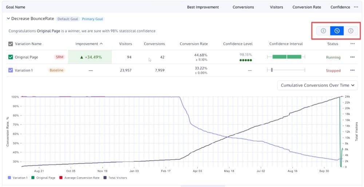The height and width of the screenshot is (187, 364).
Task: Click the visitors view icon in toggle group
Action: point(351,31)
